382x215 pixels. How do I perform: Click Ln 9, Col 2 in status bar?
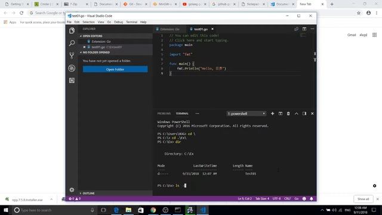pyautogui.click(x=245, y=199)
